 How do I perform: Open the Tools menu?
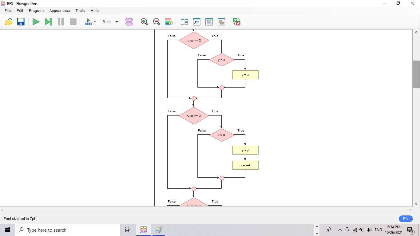(x=80, y=10)
